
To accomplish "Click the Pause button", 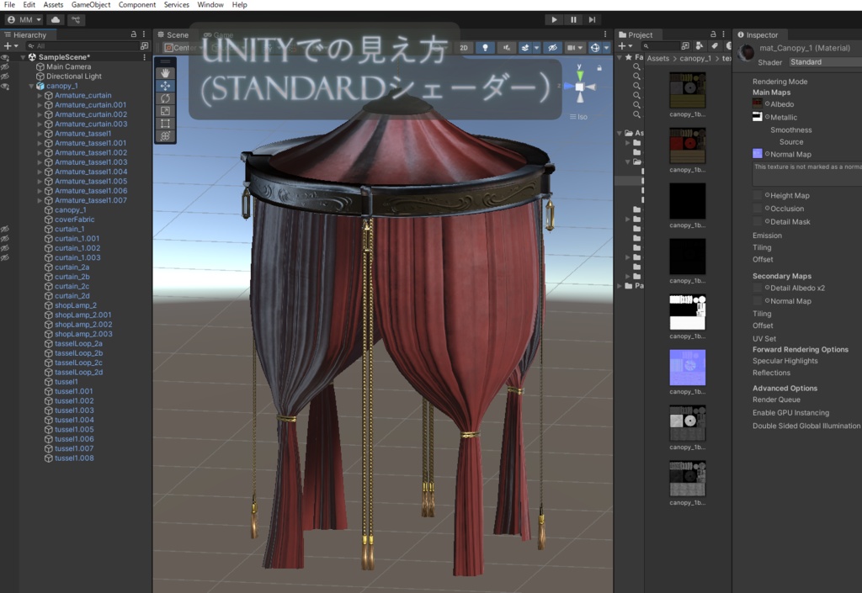I will coord(573,20).
